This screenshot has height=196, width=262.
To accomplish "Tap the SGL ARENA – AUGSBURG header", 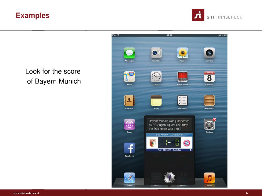I will (x=169, y=135).
